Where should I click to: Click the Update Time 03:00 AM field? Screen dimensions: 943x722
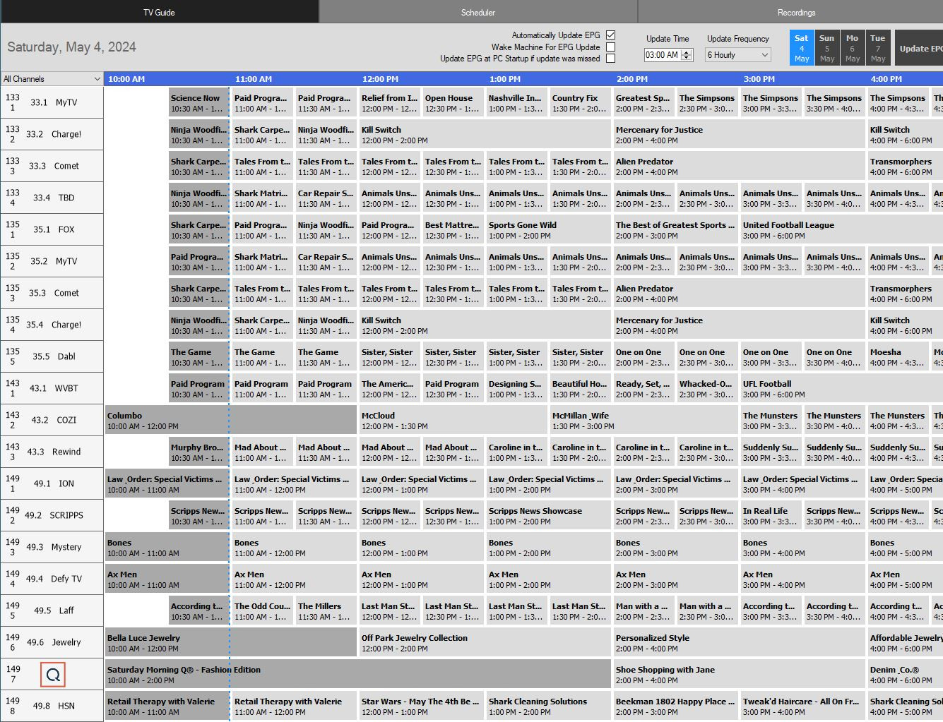pos(663,55)
